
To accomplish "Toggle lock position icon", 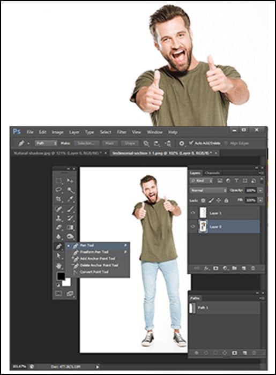I will coord(219,200).
